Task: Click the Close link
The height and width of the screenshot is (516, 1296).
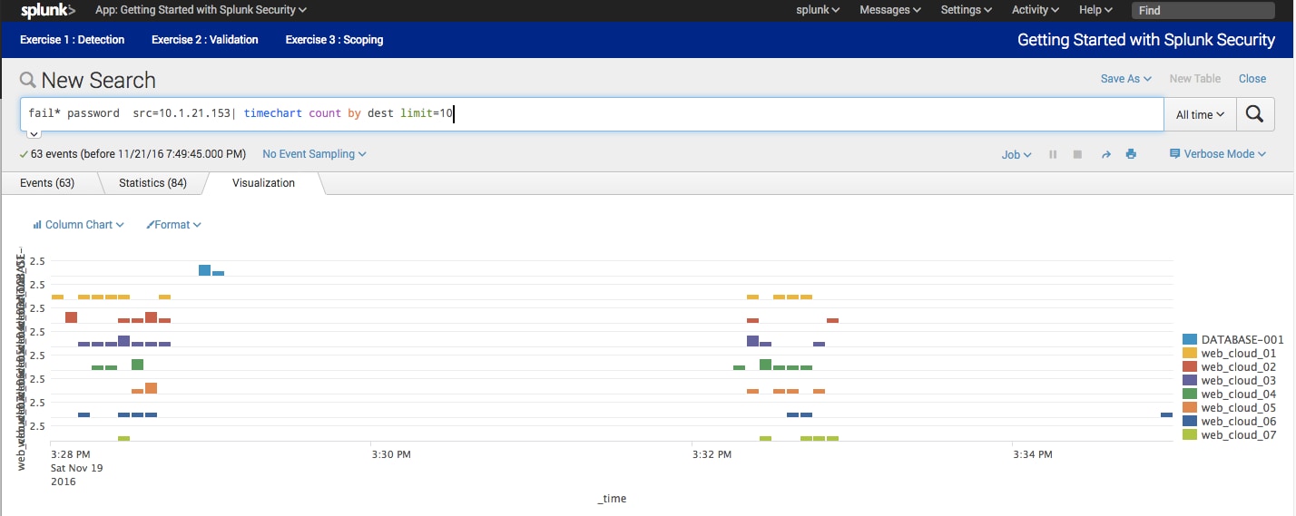Action: (1252, 79)
